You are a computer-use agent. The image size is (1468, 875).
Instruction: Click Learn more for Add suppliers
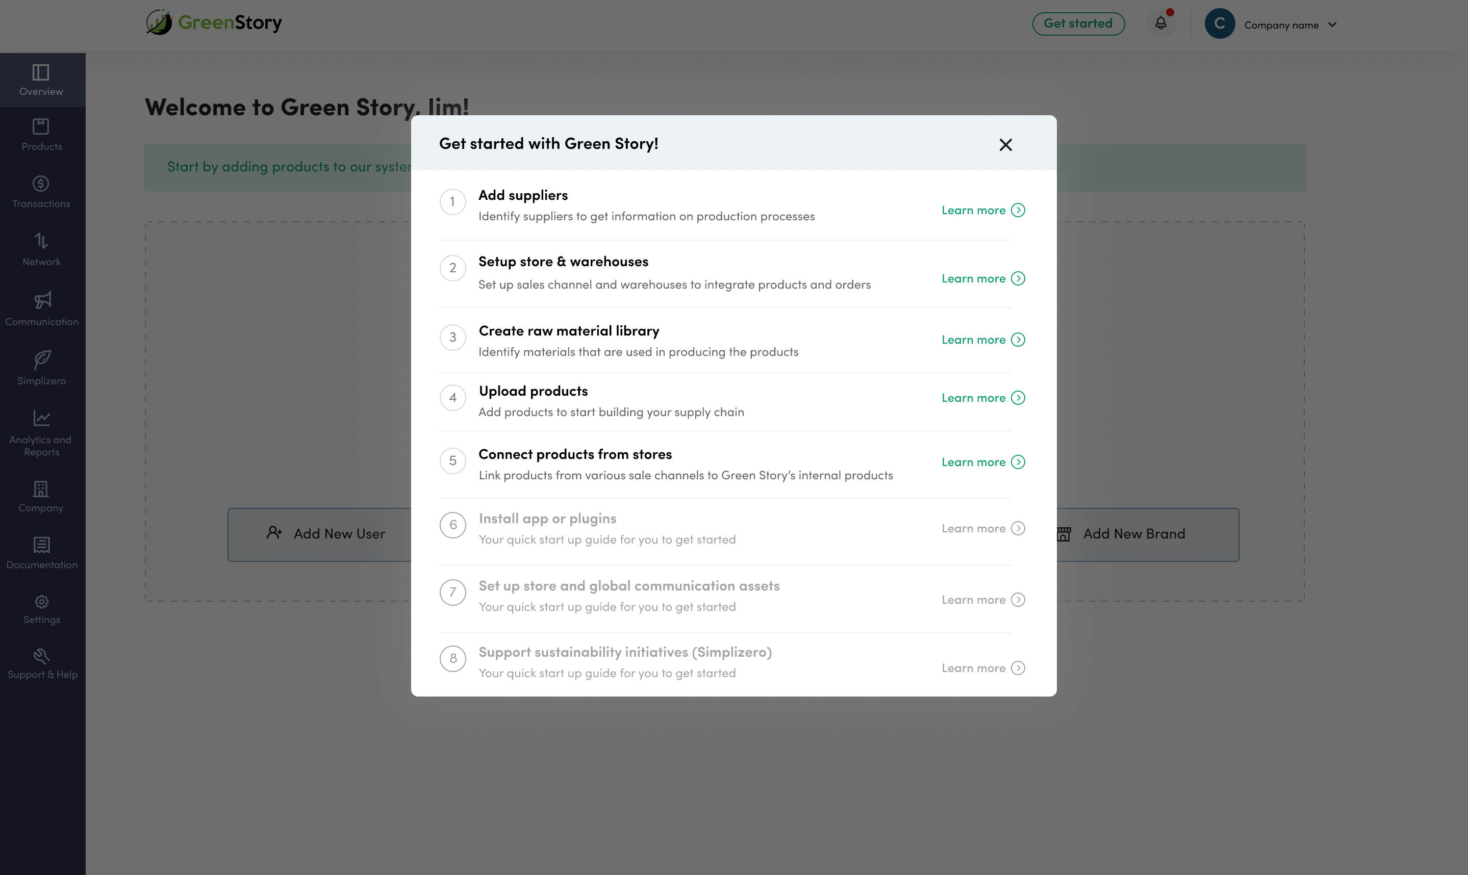point(973,211)
